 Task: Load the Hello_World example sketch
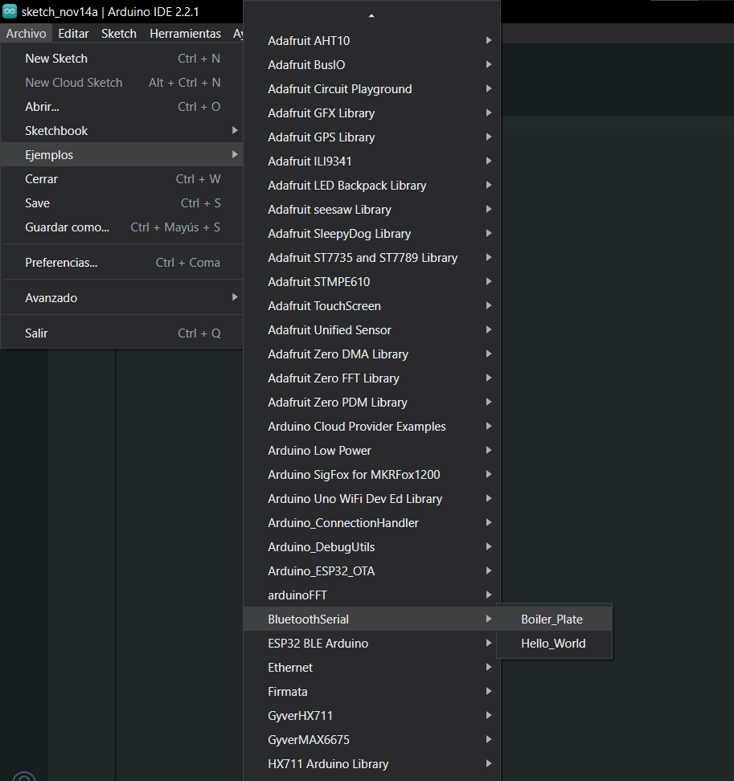point(554,644)
